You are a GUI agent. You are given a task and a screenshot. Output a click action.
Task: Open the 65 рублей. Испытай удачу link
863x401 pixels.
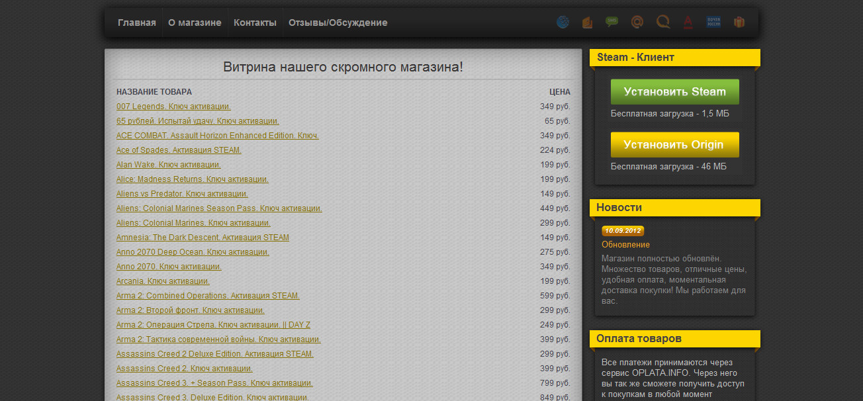tap(198, 121)
